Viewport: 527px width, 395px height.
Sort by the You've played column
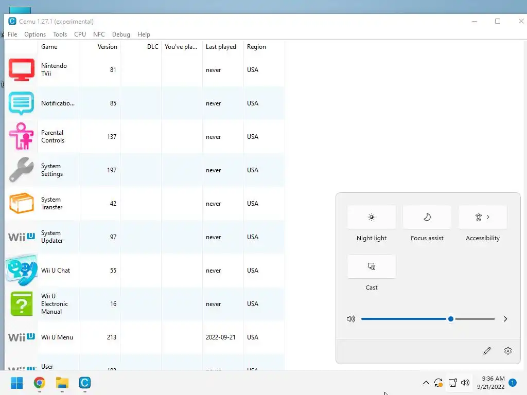[x=182, y=47]
